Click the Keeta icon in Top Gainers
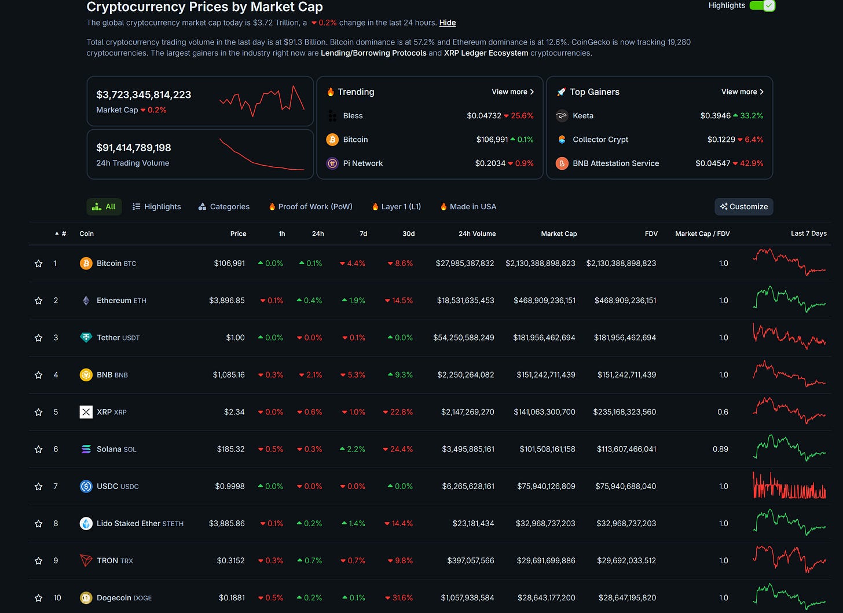Viewport: 843px width, 613px height. (562, 116)
